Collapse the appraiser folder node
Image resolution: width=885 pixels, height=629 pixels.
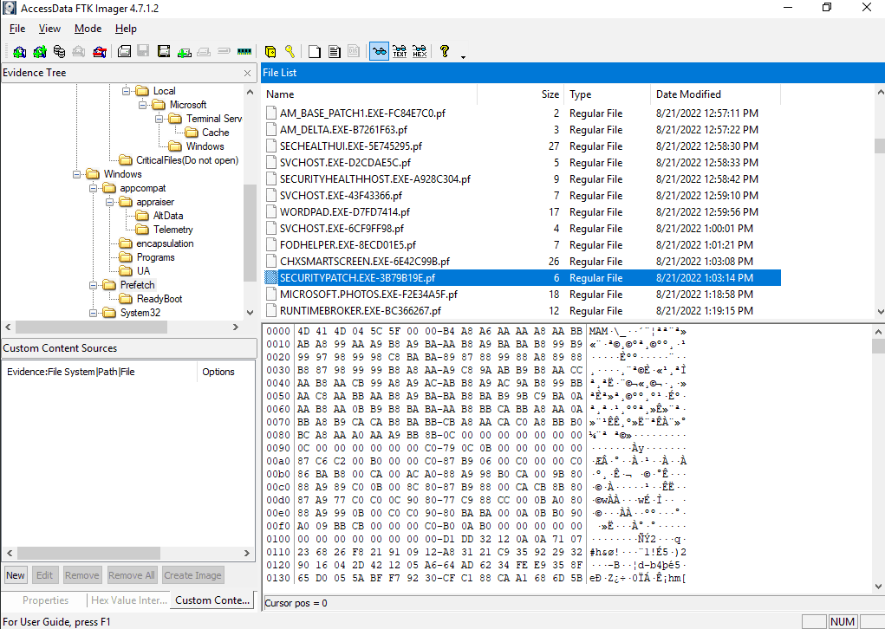pyautogui.click(x=109, y=202)
